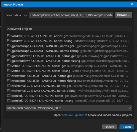
Task: Click folder icon of nvsexternal nortos_gcc project
Action: pyautogui.click(x=9, y=76)
